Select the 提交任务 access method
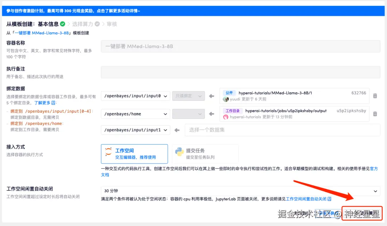 tap(205, 154)
